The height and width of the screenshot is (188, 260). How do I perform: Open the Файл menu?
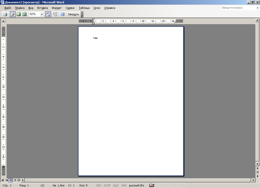point(8,8)
